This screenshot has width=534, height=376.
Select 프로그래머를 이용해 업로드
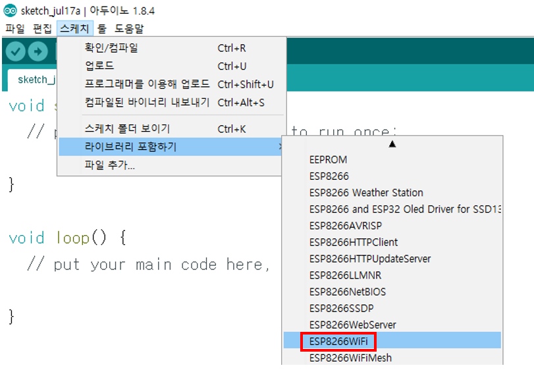(171, 84)
